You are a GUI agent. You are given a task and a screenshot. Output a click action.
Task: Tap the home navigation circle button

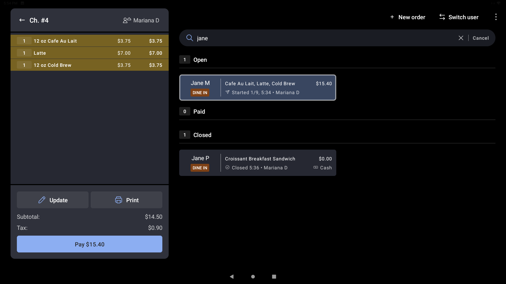[253, 276]
